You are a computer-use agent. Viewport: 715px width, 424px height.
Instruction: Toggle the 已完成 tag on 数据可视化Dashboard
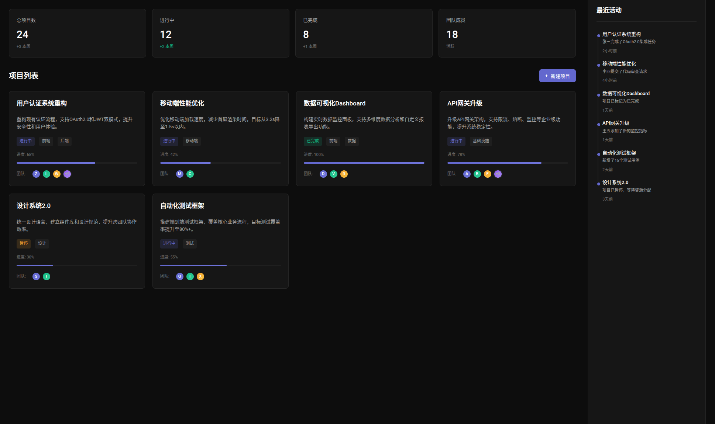(x=312, y=141)
